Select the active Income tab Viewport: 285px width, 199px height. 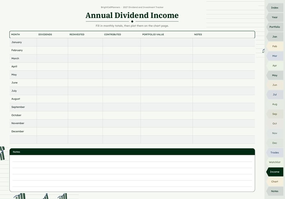point(275,172)
